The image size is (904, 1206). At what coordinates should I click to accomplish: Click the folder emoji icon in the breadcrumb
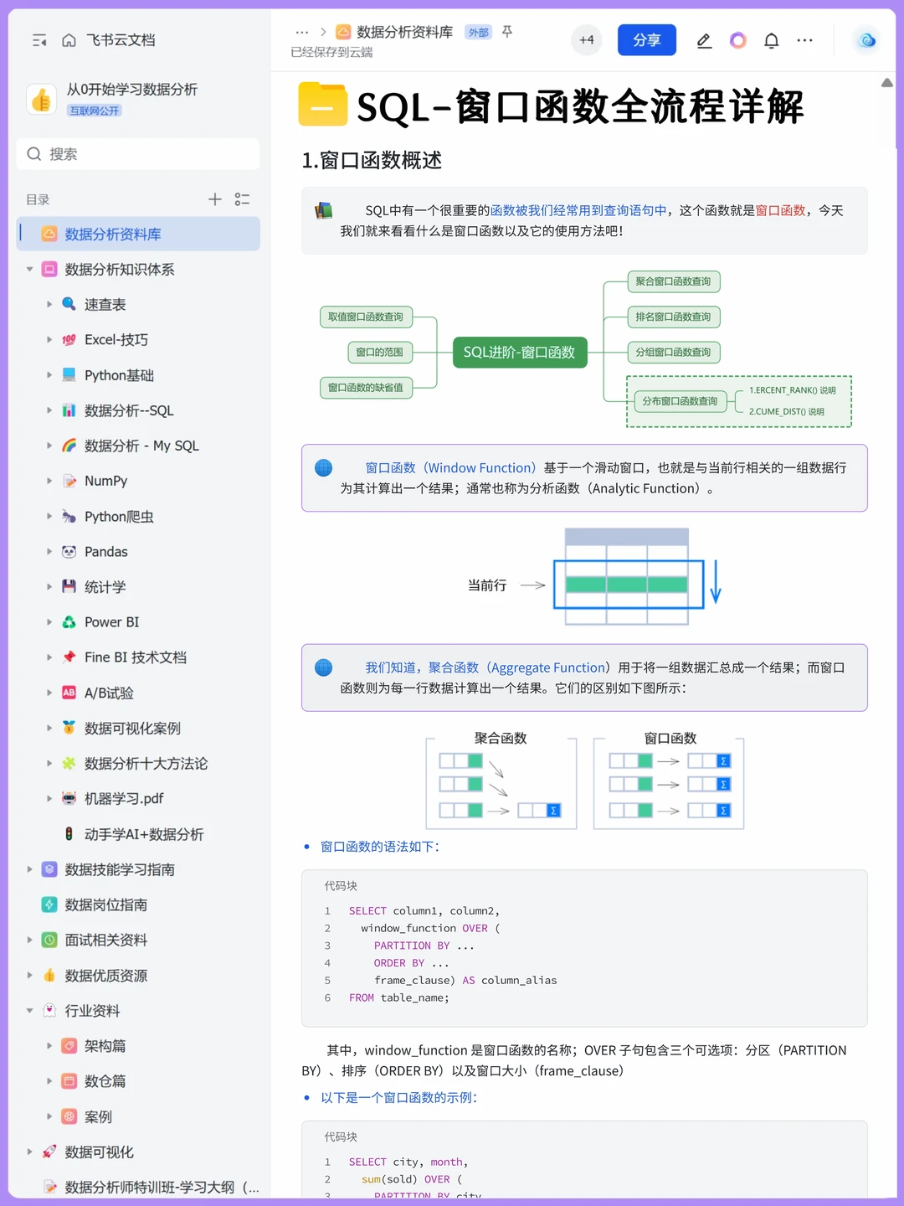[343, 31]
